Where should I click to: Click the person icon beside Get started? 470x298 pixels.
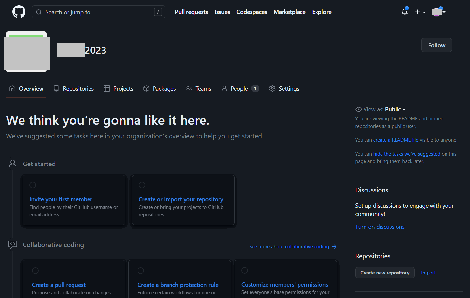(13, 164)
